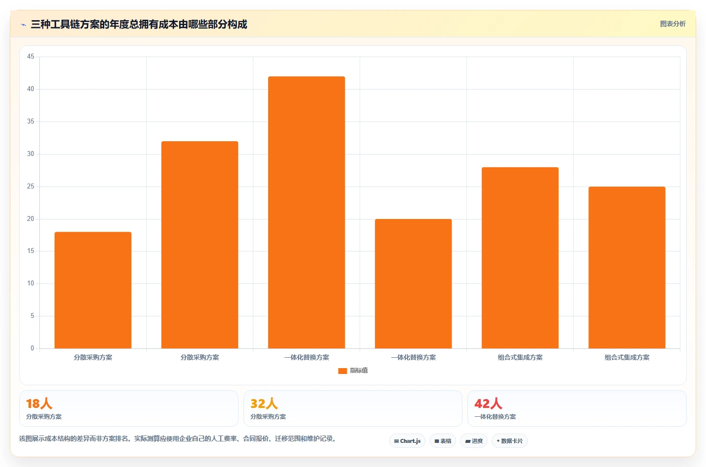This screenshot has height=467, width=706.
Task: Click the 进度 tag
Action: 474,441
